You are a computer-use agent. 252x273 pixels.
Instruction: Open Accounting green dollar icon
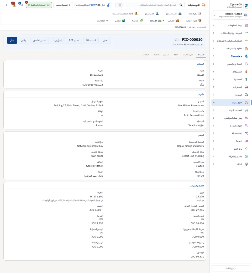246,79
